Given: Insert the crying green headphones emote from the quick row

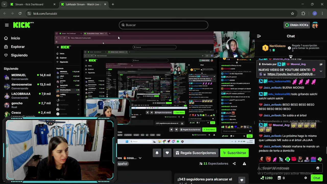Looking at the screenshot, I should pos(288,159).
